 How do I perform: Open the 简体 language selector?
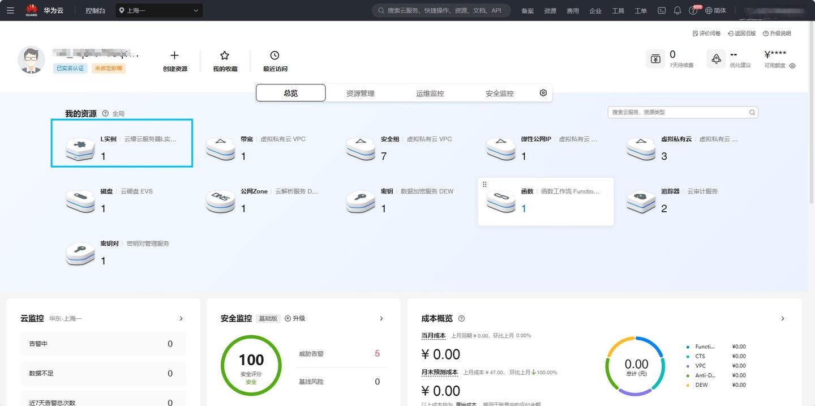pyautogui.click(x=715, y=10)
